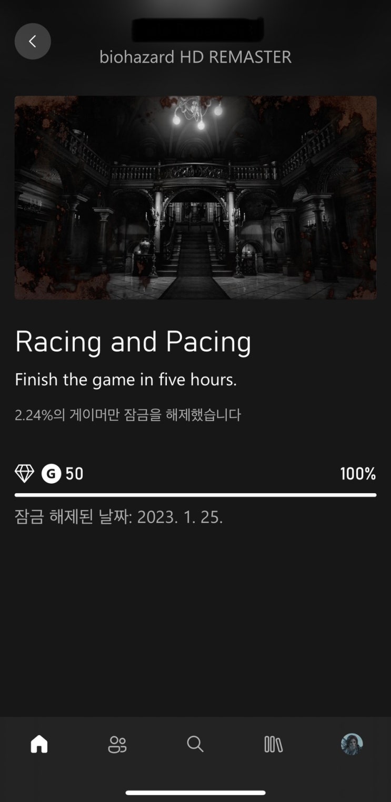Open the mansion hall achievement image
This screenshot has width=391, height=802.
coord(195,197)
